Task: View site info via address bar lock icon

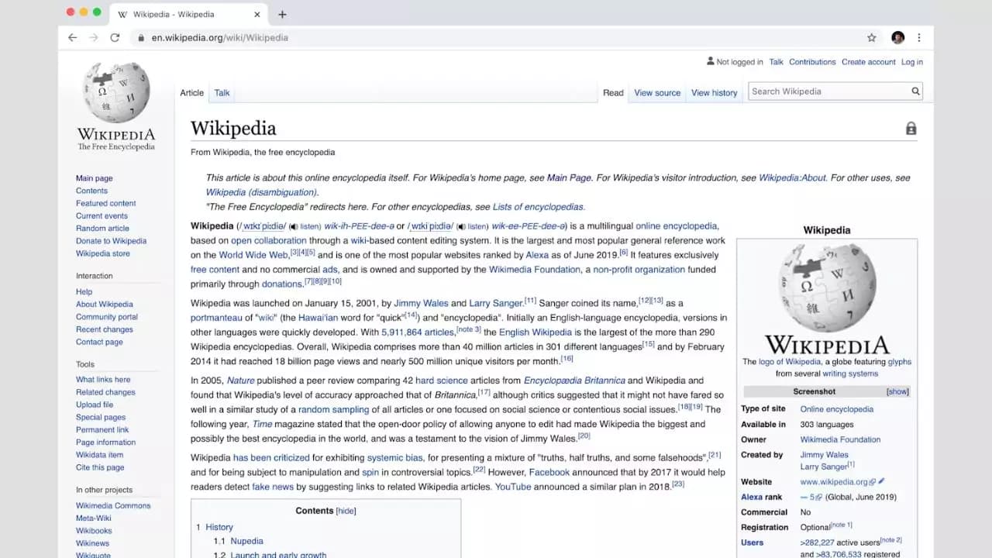Action: pyautogui.click(x=141, y=37)
